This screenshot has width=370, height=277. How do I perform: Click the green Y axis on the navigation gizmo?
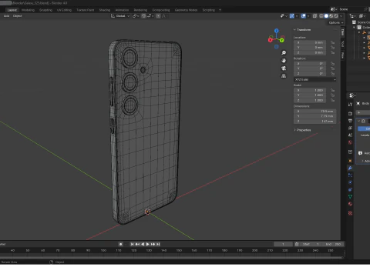pos(282,40)
